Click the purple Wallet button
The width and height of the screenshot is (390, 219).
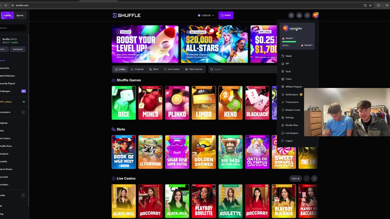click(x=226, y=15)
